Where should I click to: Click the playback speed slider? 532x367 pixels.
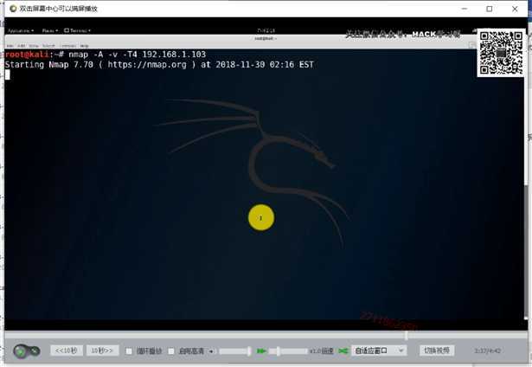pos(288,351)
